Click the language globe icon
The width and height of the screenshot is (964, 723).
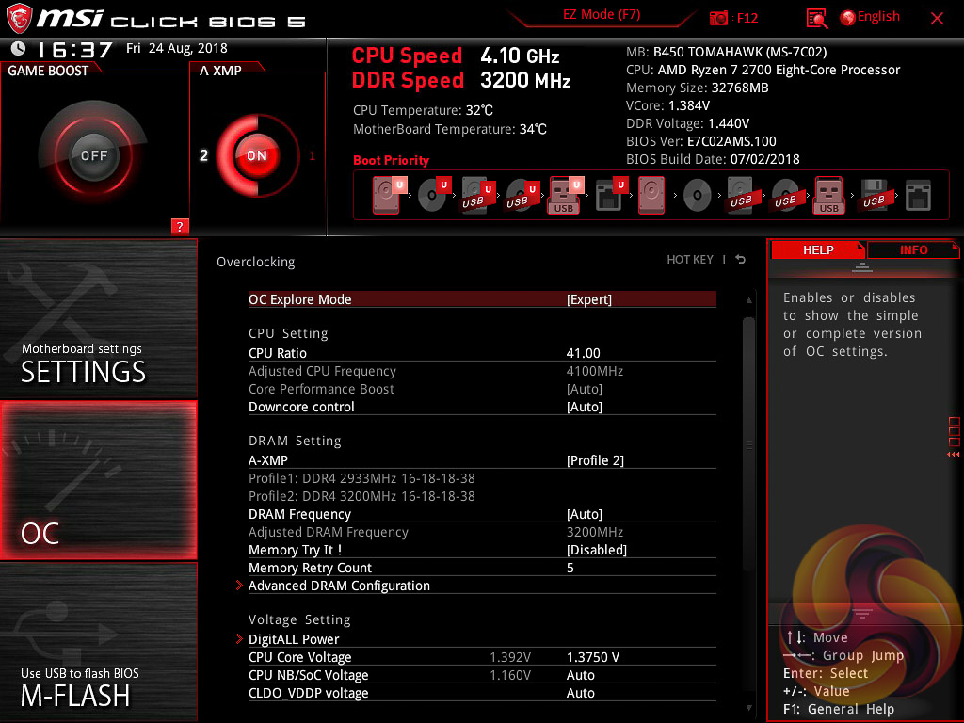click(848, 18)
